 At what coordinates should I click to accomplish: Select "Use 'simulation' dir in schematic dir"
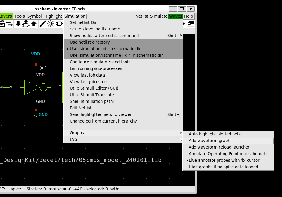click(123, 49)
